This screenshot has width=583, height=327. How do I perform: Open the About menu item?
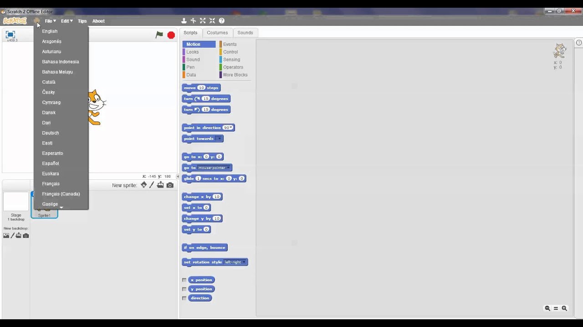click(98, 21)
